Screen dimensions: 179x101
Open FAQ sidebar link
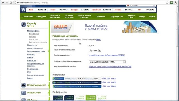(29, 72)
